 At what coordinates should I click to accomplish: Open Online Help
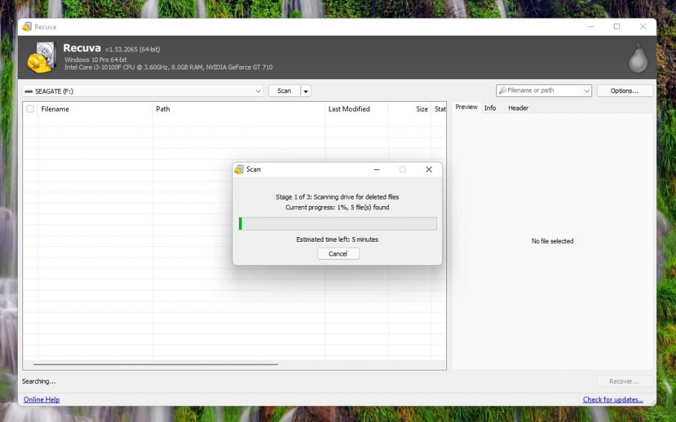pyautogui.click(x=41, y=400)
